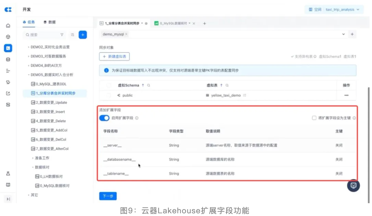
Task: Disable the 启用扩展字段 toggle switch
Action: pyautogui.click(x=104, y=118)
